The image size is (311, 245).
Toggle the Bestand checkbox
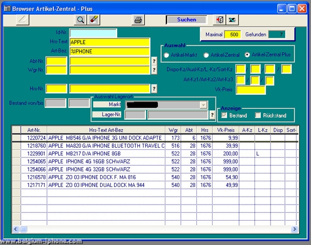point(224,115)
